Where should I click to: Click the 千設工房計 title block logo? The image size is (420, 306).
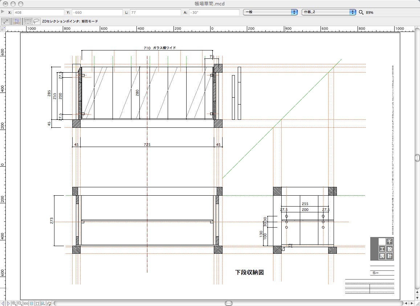coord(382,249)
